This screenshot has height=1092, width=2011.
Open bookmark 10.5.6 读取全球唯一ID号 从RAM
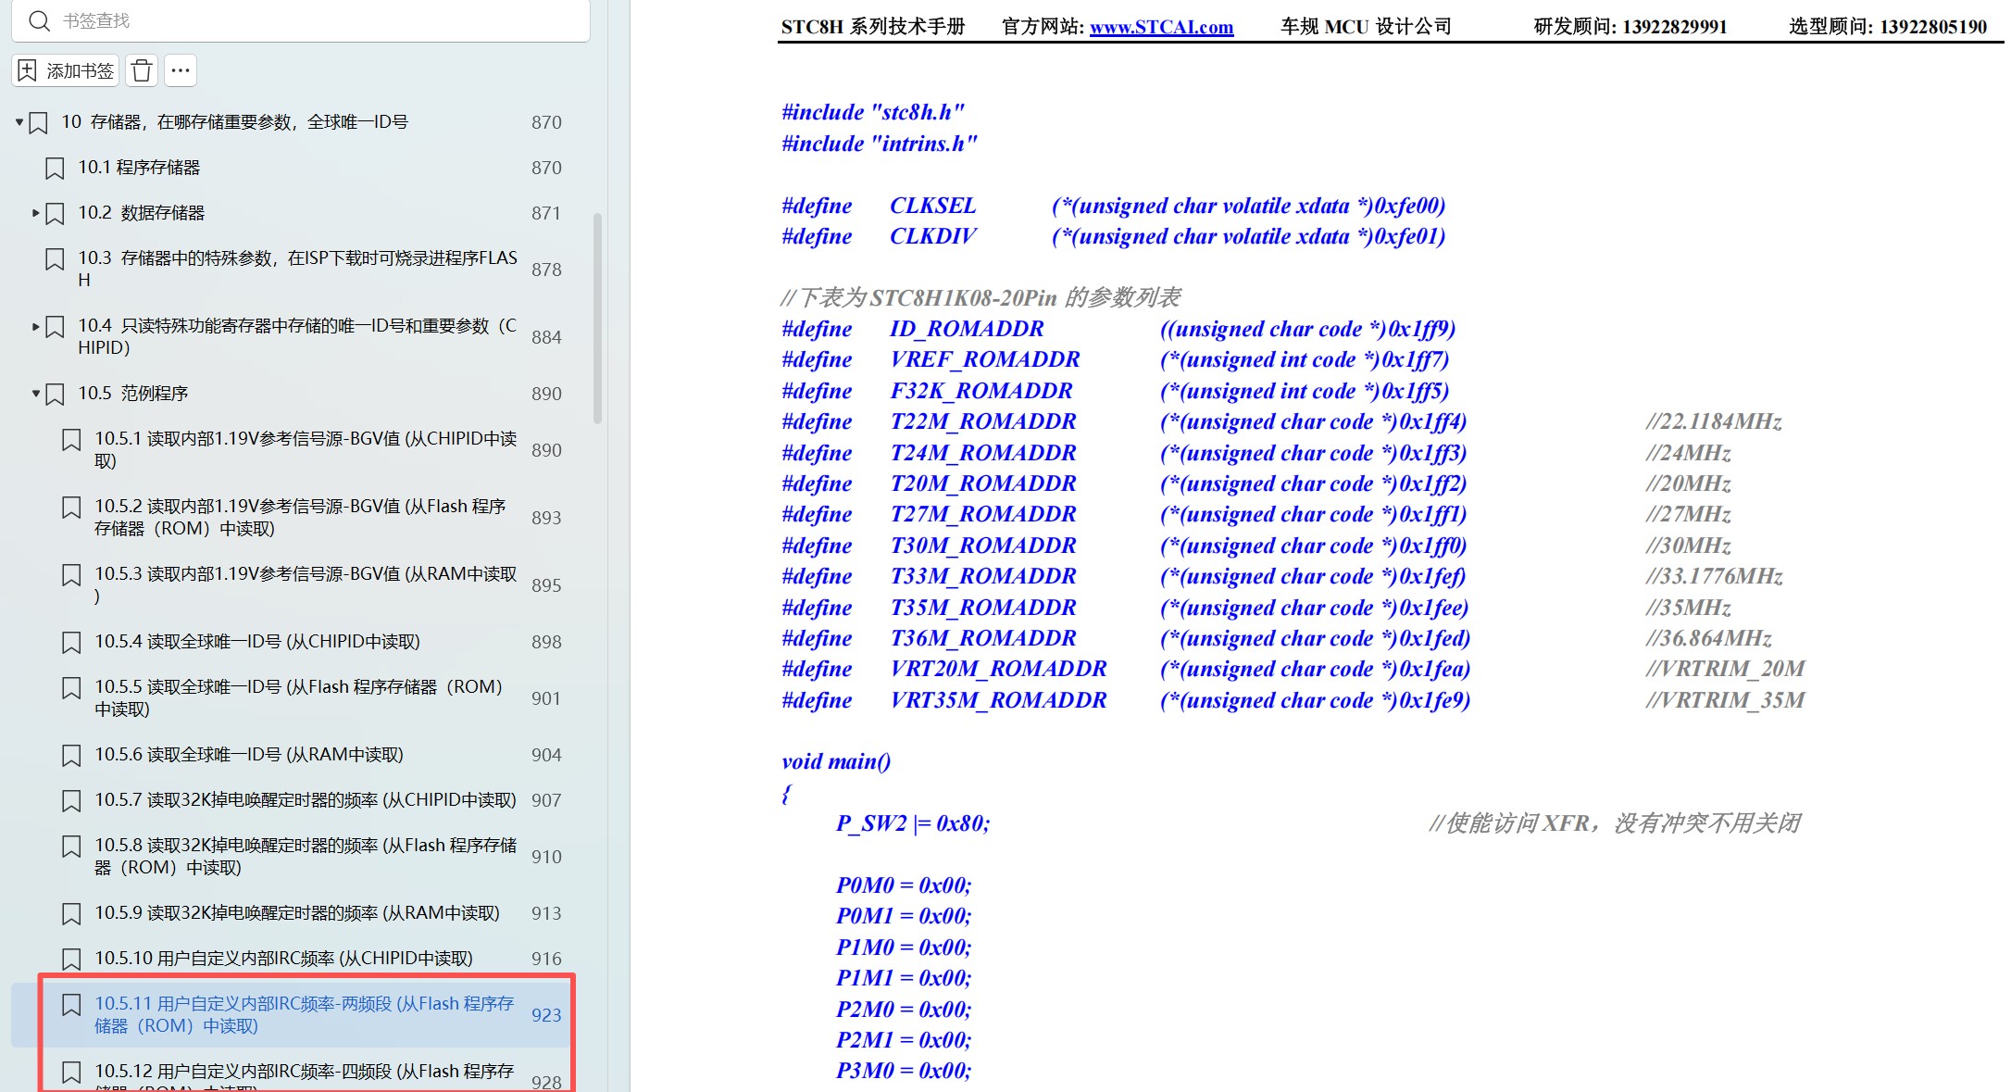click(x=248, y=755)
